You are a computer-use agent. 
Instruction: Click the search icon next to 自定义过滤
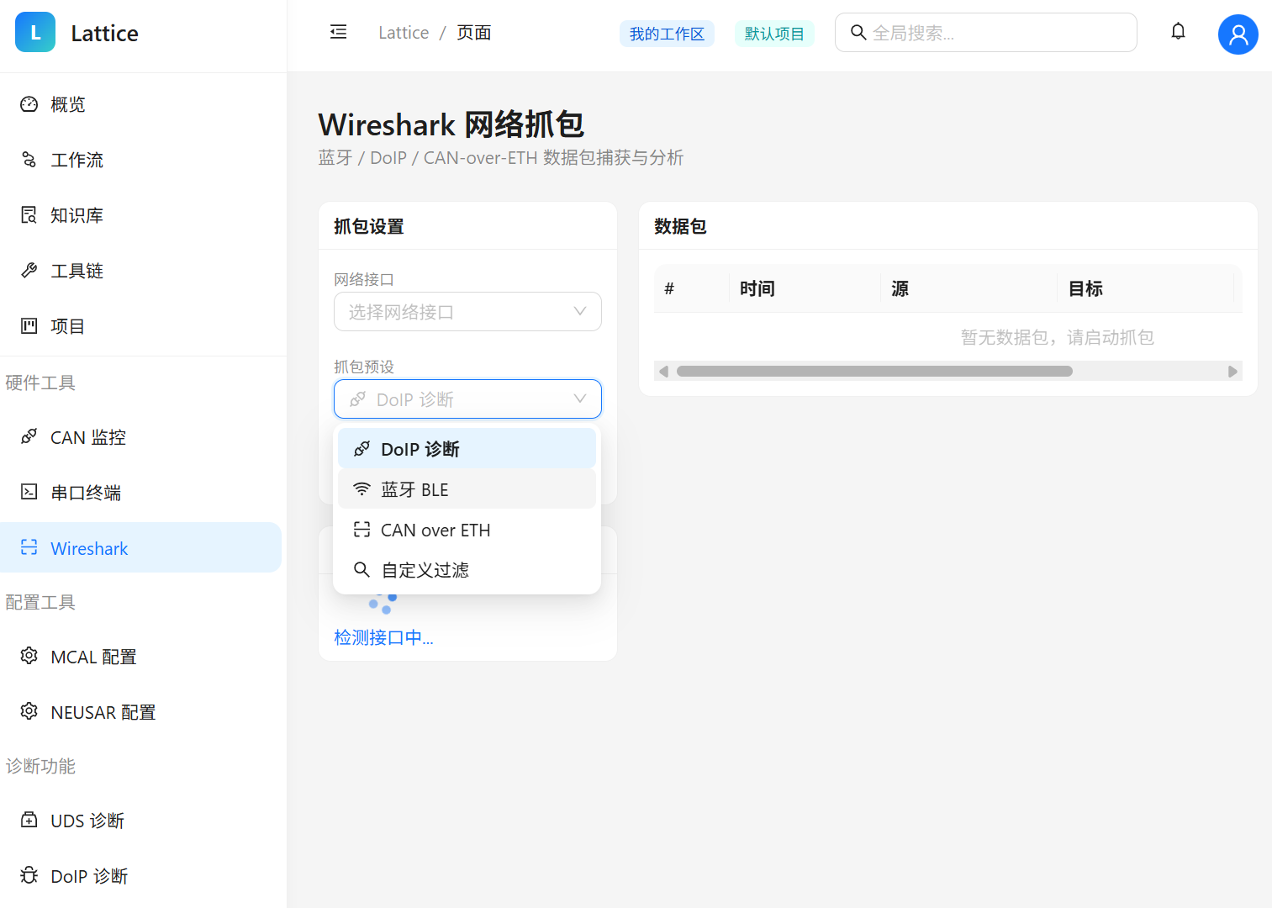point(362,569)
